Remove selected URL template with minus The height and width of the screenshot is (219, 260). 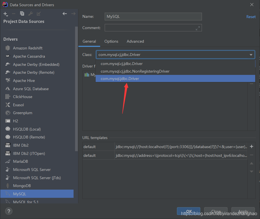(252, 155)
